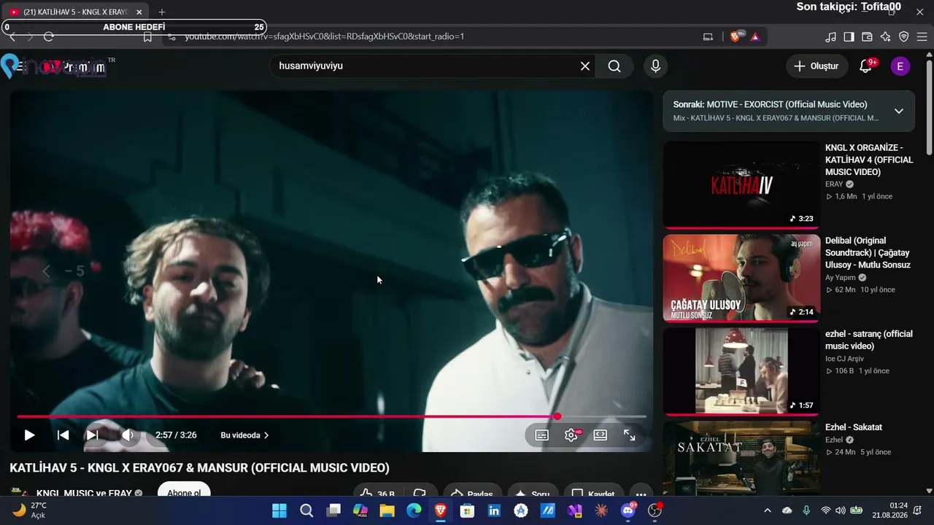The image size is (934, 525).
Task: Bookmark this page in the browser
Action: point(148,36)
